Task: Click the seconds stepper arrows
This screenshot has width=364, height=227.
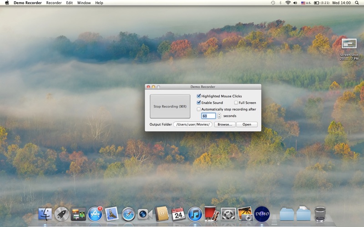Action: coord(219,116)
